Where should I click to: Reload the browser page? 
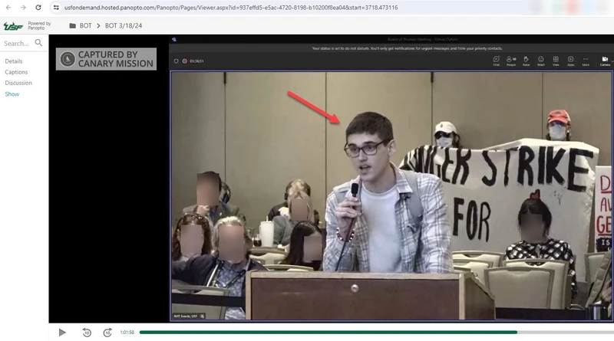pos(38,7)
